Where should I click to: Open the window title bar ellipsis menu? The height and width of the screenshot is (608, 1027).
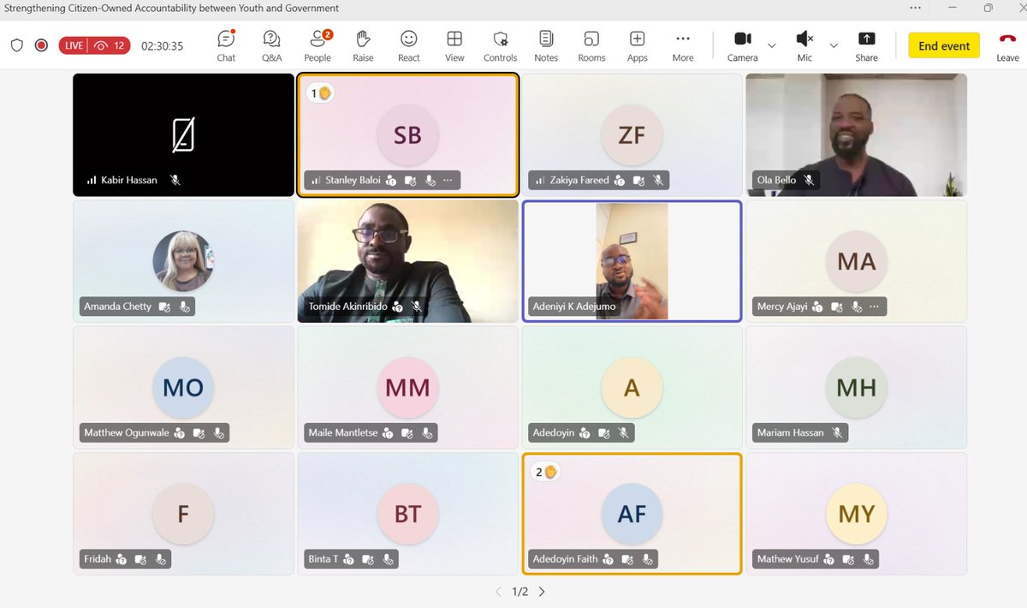tap(916, 8)
